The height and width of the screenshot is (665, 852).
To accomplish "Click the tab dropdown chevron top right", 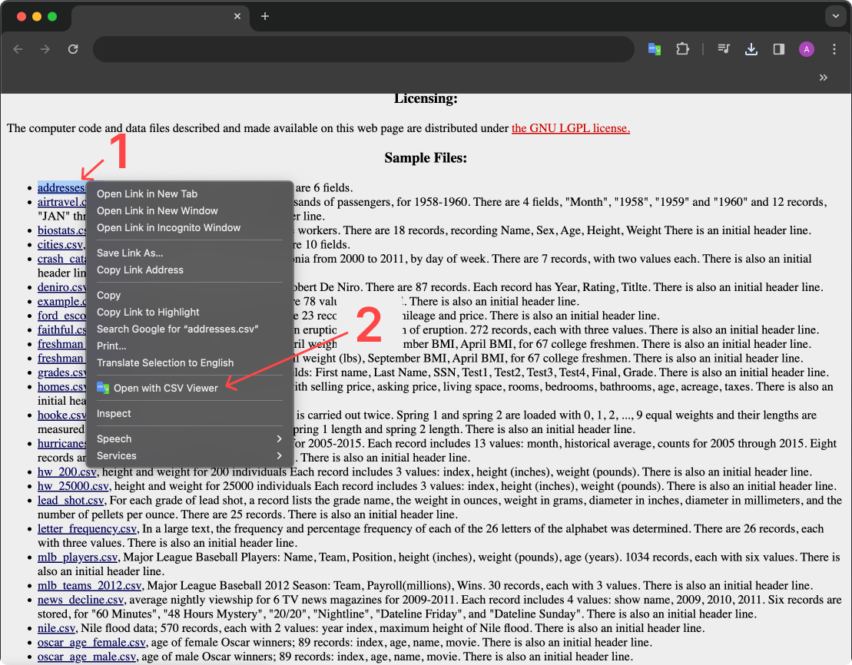I will click(837, 16).
